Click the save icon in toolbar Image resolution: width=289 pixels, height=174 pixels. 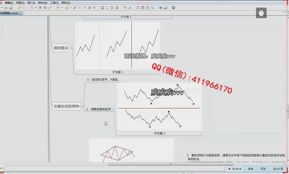coord(10,8)
